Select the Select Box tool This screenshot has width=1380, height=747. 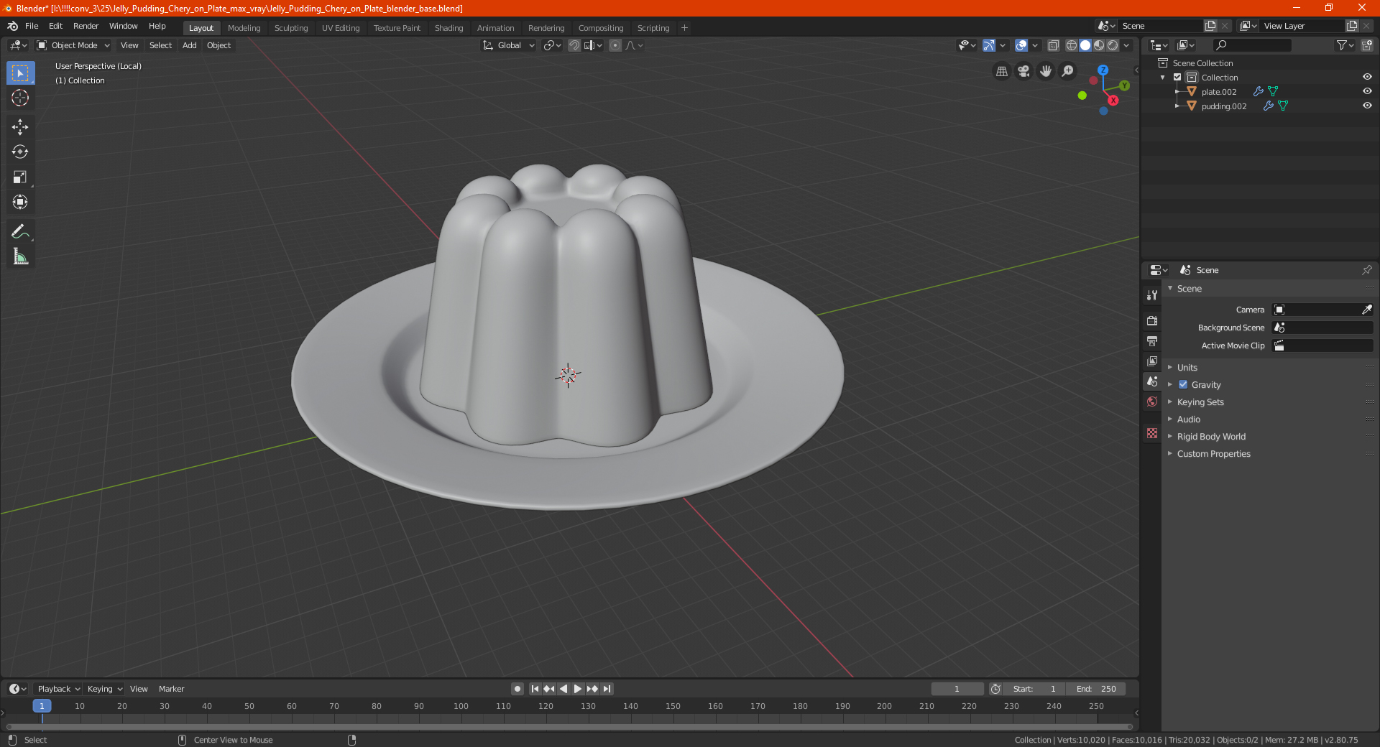(x=20, y=73)
